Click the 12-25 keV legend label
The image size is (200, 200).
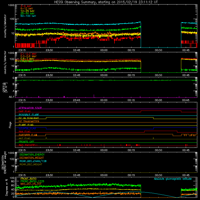pos(27,11)
